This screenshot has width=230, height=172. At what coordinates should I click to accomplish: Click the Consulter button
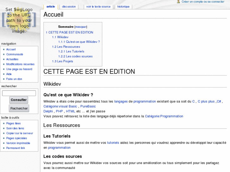tap(19, 100)
